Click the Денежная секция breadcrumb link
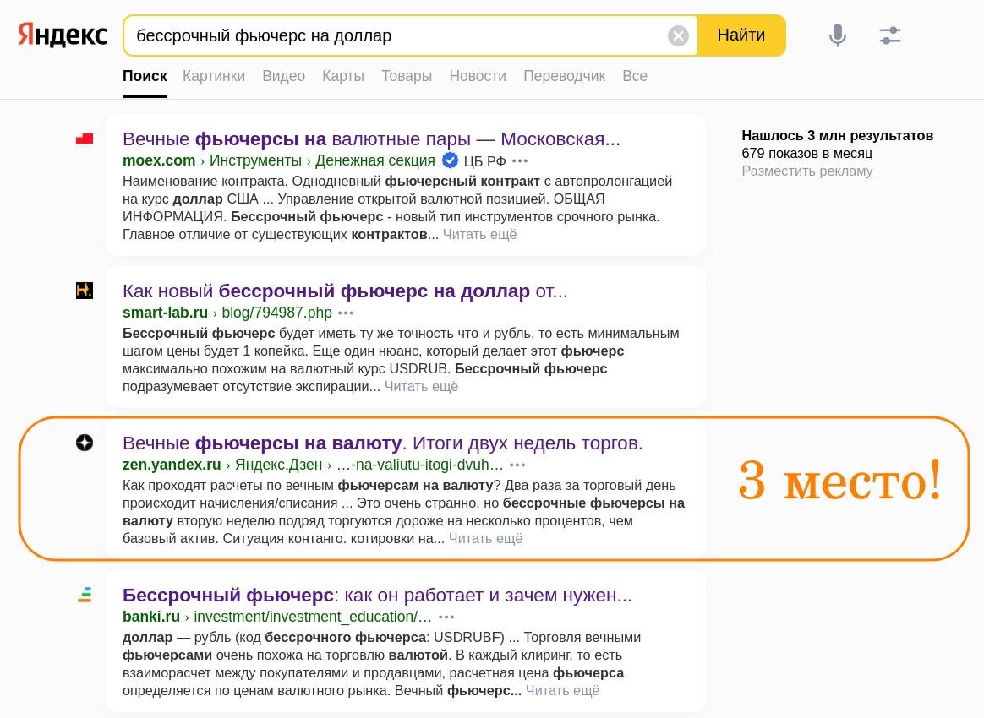 tap(375, 160)
